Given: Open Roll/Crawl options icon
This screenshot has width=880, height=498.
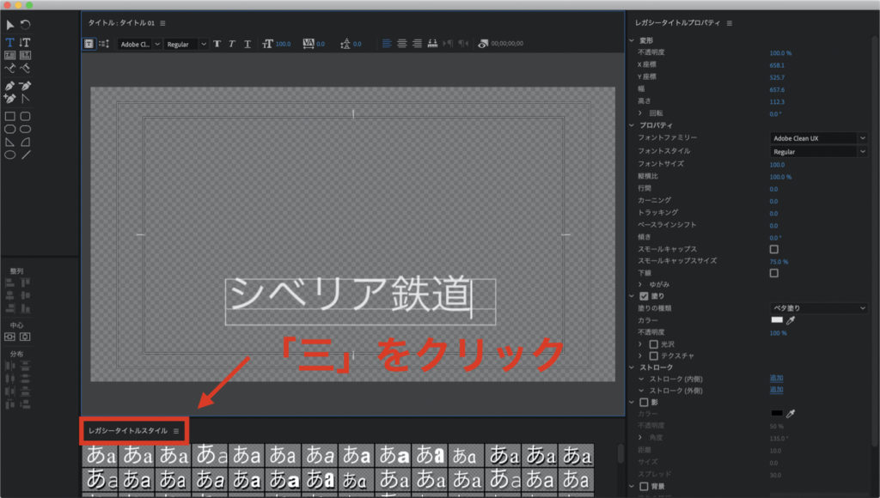Looking at the screenshot, I should [104, 44].
